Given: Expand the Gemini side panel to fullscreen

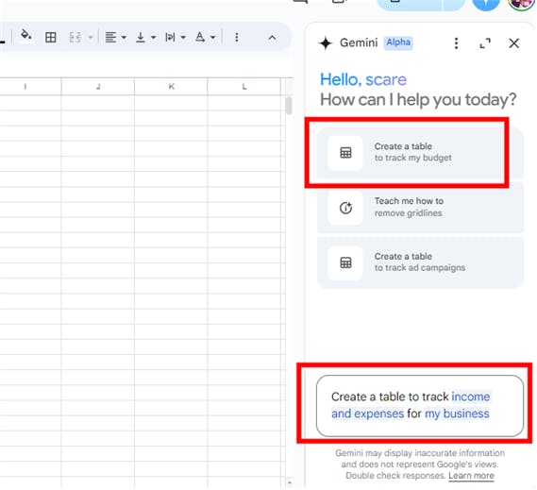Looking at the screenshot, I should [484, 43].
